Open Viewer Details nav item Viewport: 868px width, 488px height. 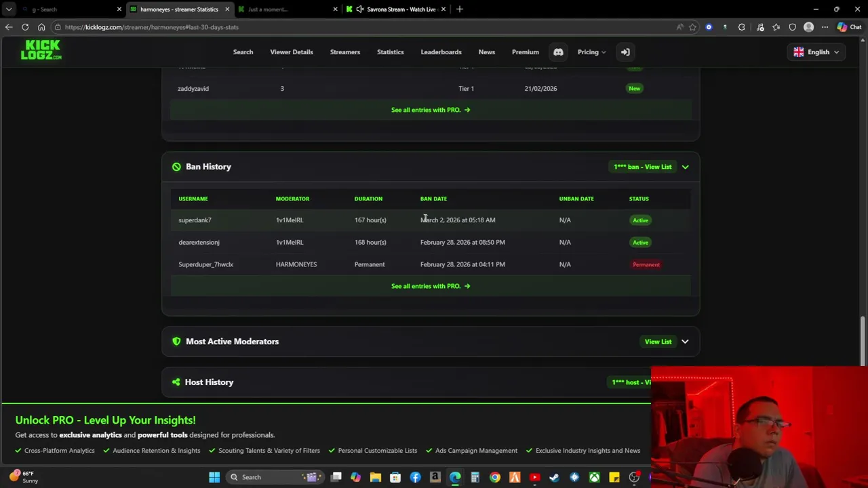coord(292,52)
